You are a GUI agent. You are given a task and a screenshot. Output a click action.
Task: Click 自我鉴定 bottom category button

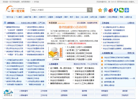pyautogui.click(x=105, y=91)
